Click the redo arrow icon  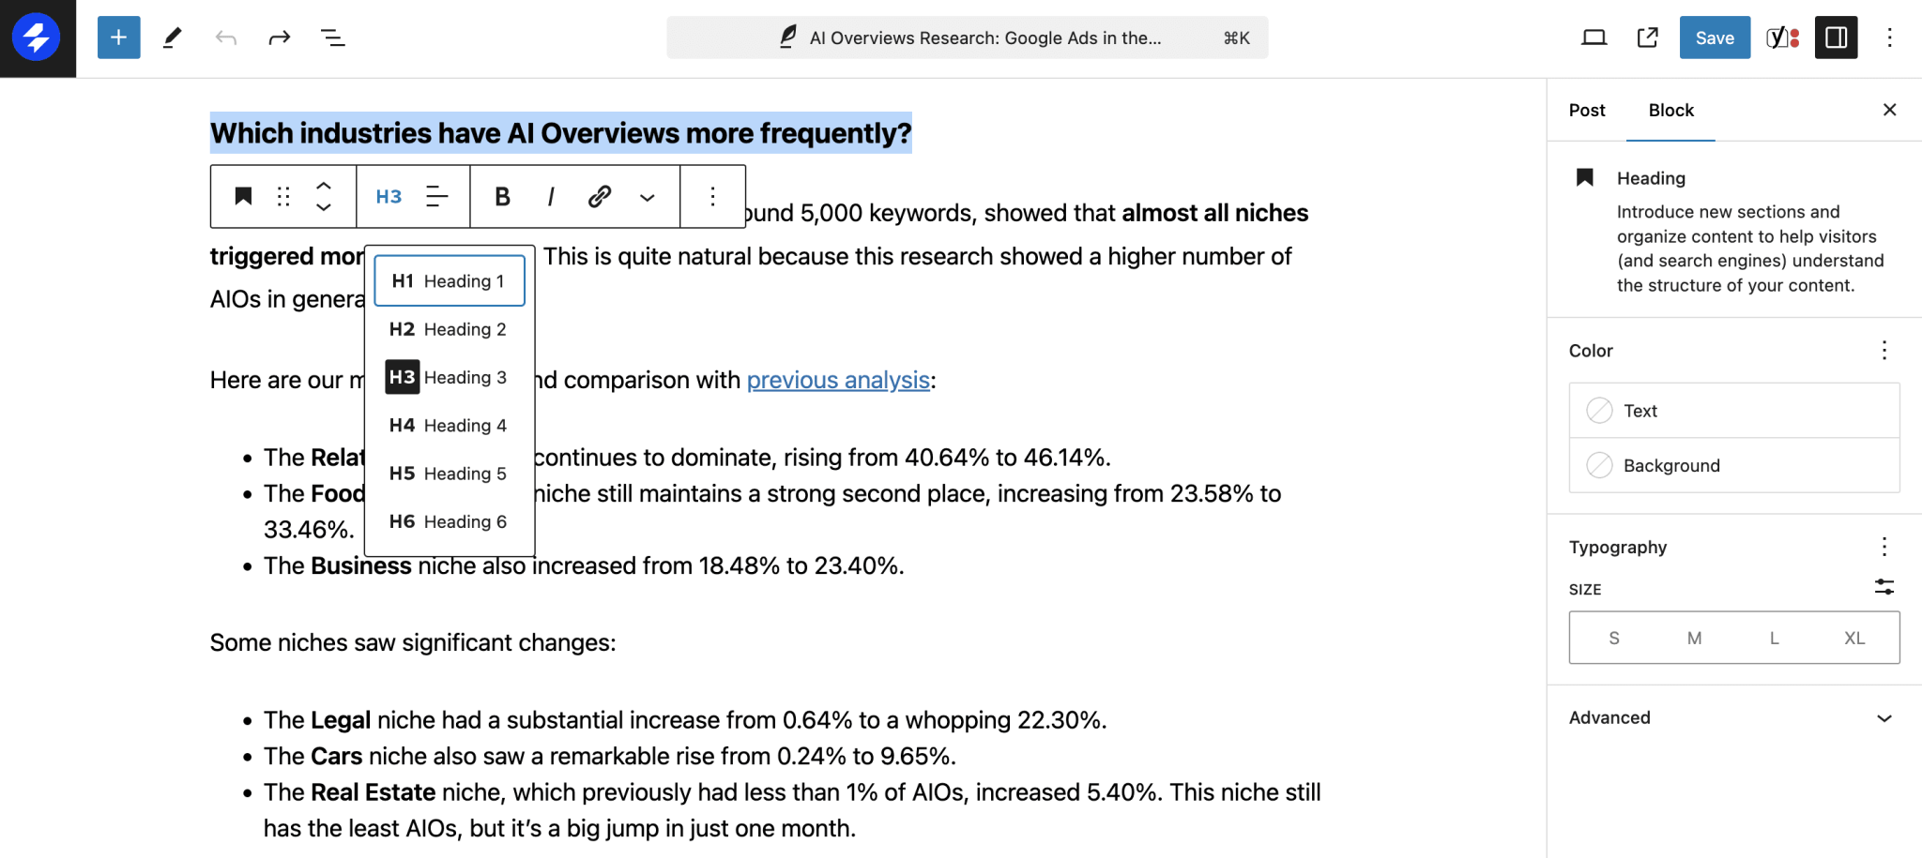click(x=279, y=38)
